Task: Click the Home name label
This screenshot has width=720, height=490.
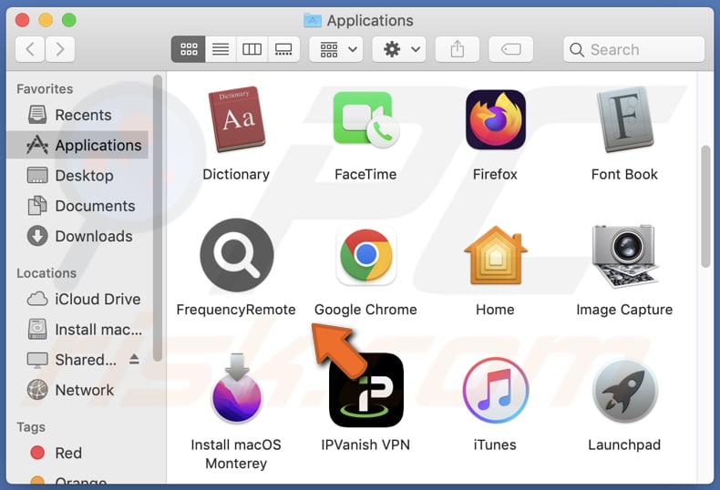Action: pos(495,310)
